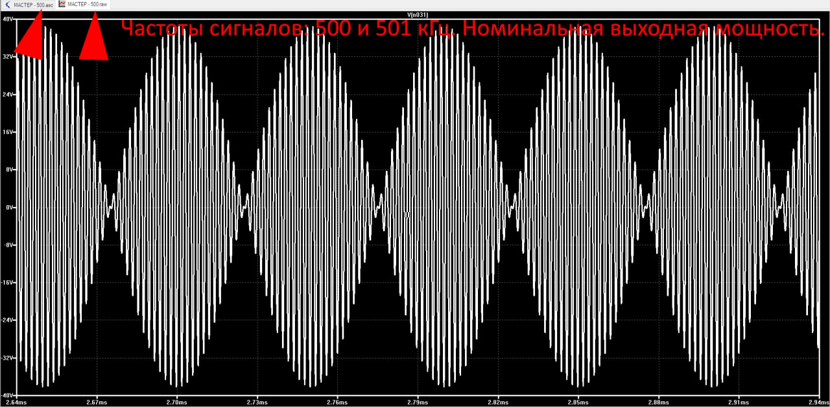Switch to the МАСТЕР - 500.asc schematic tab
Image resolution: width=830 pixels, height=407 pixels.
click(29, 4)
